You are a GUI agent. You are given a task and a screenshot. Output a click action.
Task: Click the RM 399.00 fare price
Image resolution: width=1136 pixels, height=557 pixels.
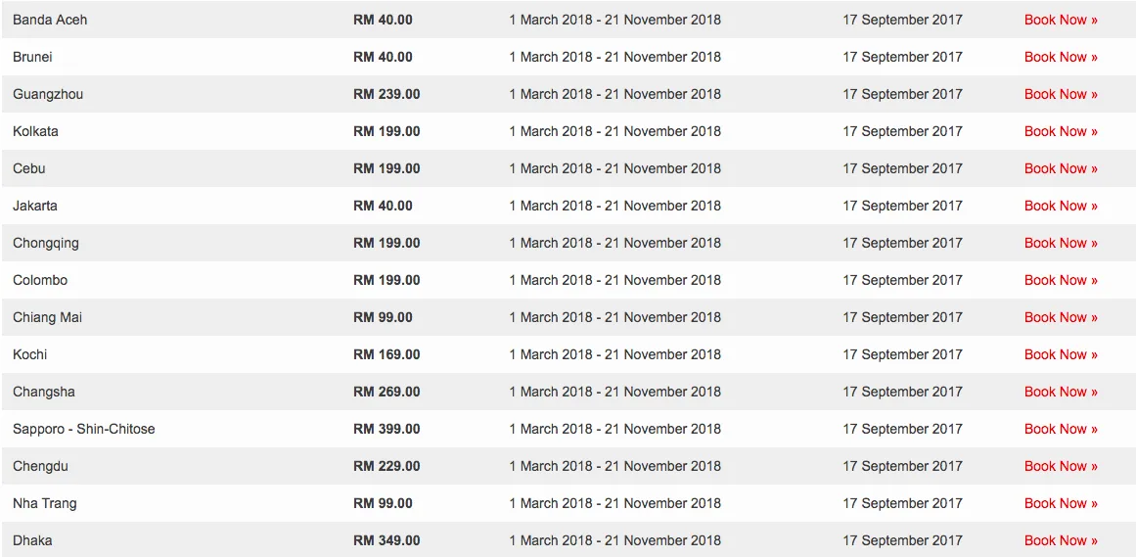click(386, 429)
